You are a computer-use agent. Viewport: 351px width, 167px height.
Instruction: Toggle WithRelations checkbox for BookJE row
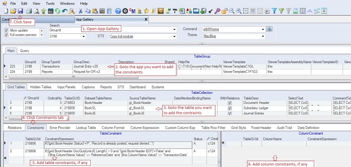[230, 113]
